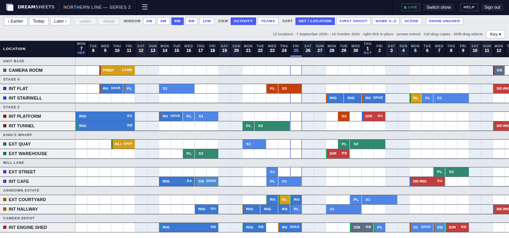Click the EXT QUAY teal color square
Viewport: 509px width, 238px height.
tap(5, 144)
